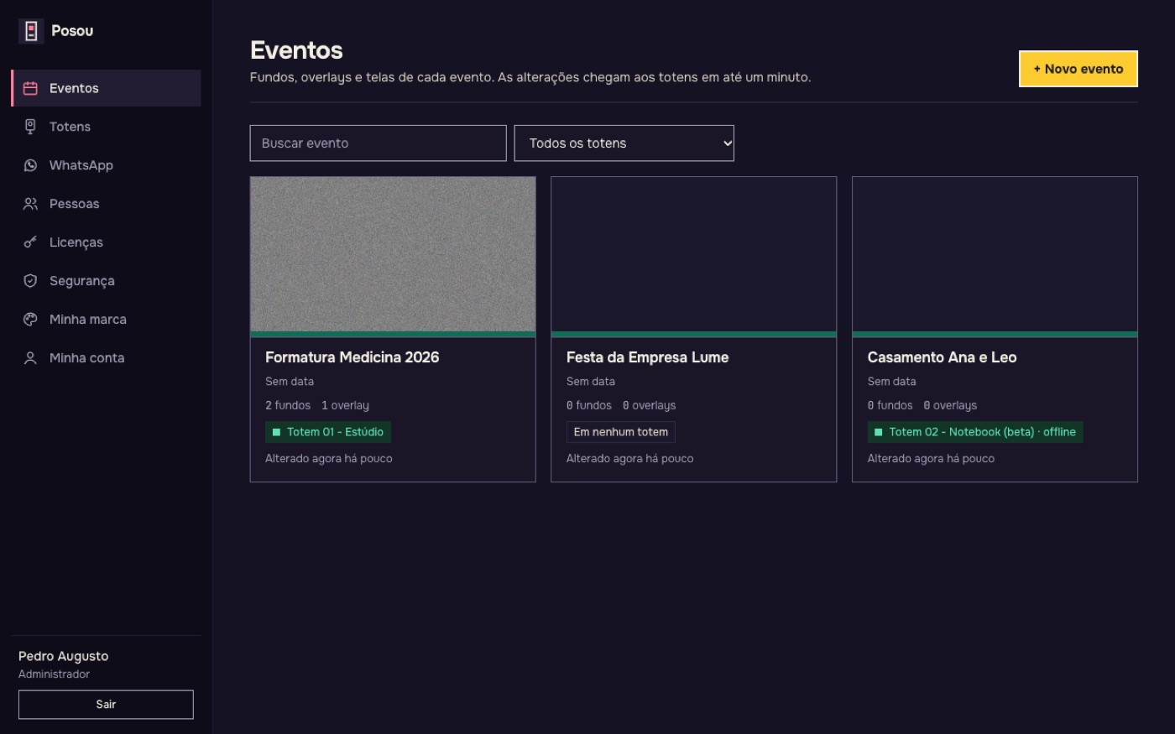Click the Administrador role label
The image size is (1175, 734).
54,674
